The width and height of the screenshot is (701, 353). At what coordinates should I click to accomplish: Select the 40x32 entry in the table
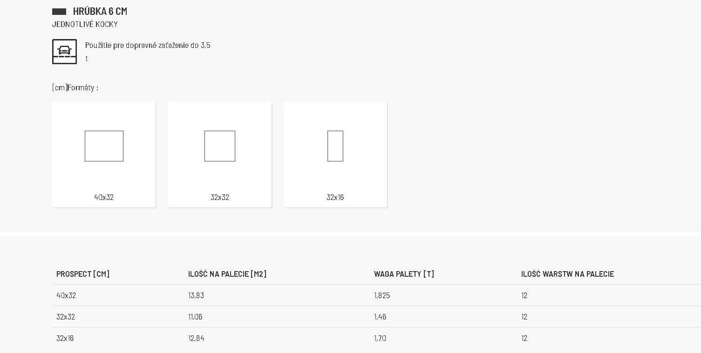66,295
